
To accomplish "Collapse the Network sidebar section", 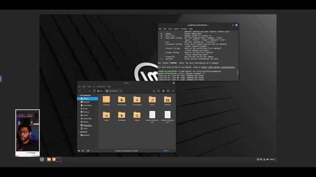I will (x=79, y=132).
